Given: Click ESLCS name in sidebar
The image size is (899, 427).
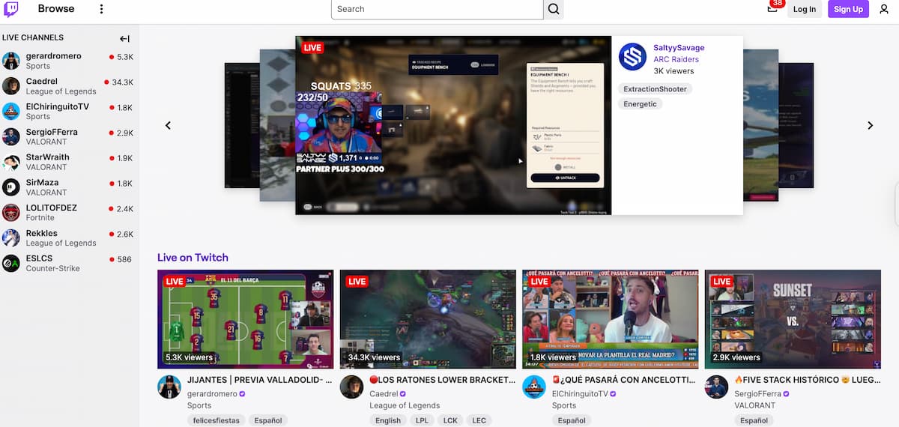Looking at the screenshot, I should [x=40, y=258].
